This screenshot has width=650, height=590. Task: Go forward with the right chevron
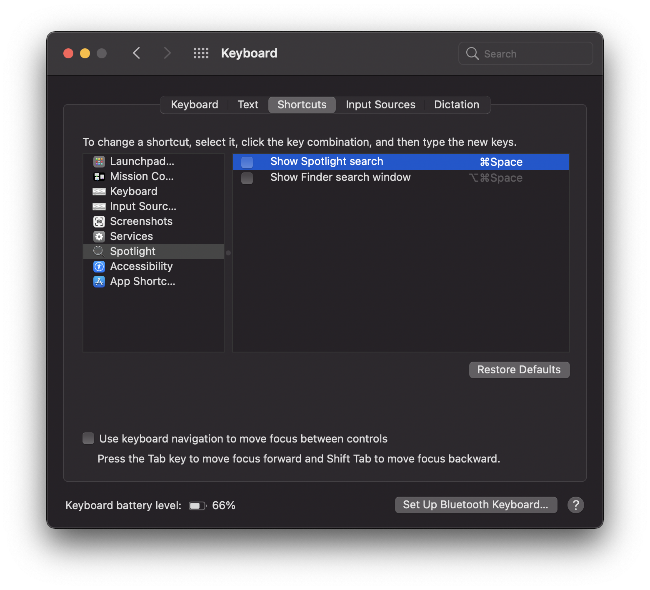[167, 53]
